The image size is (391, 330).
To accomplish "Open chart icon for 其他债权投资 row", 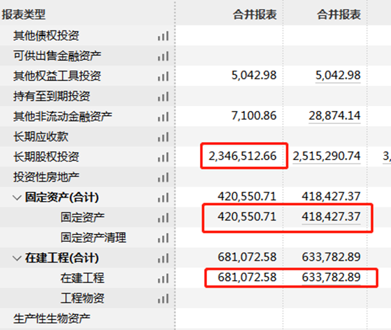I will pyautogui.click(x=163, y=36).
